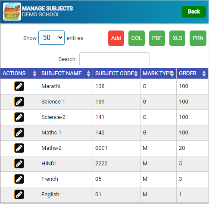Focus the Search input field
This screenshot has height=204, width=209.
click(x=115, y=59)
